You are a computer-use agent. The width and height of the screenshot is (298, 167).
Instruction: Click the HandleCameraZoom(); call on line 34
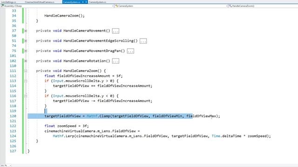[64, 16]
